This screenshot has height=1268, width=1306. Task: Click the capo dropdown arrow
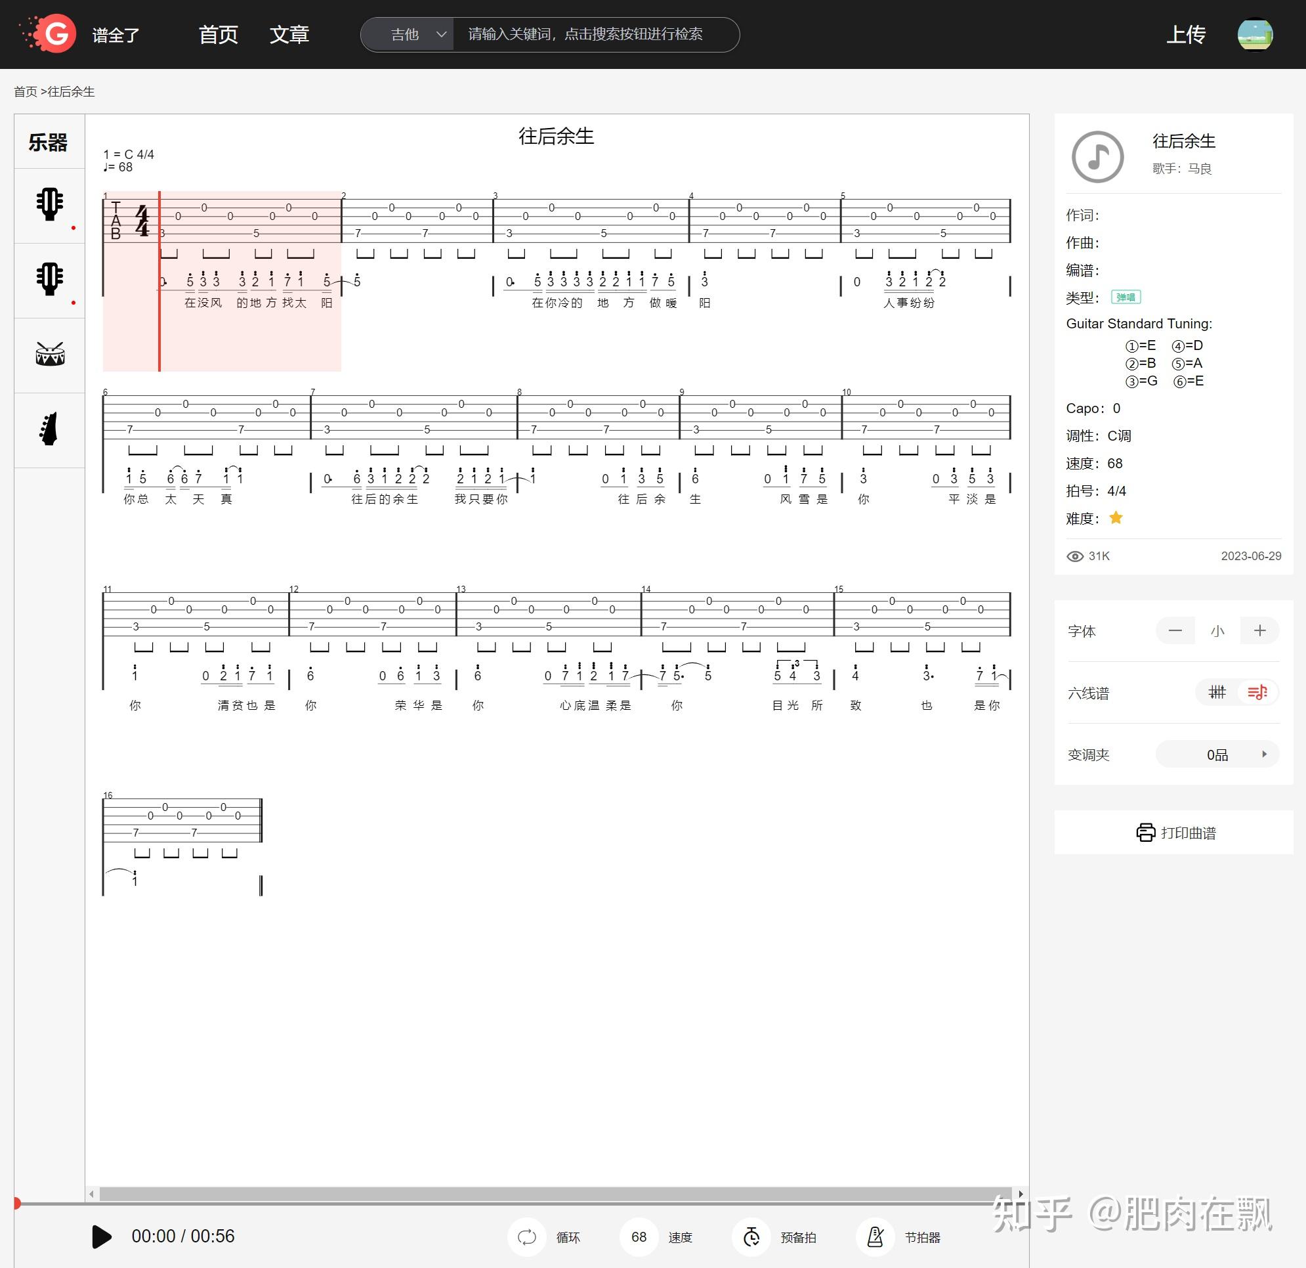pos(1264,754)
